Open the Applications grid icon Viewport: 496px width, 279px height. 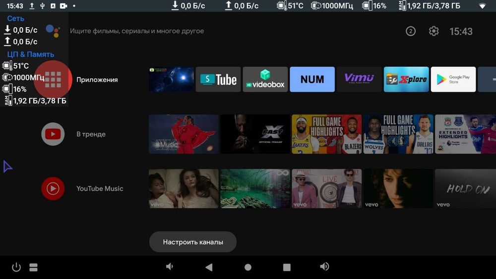click(53, 80)
